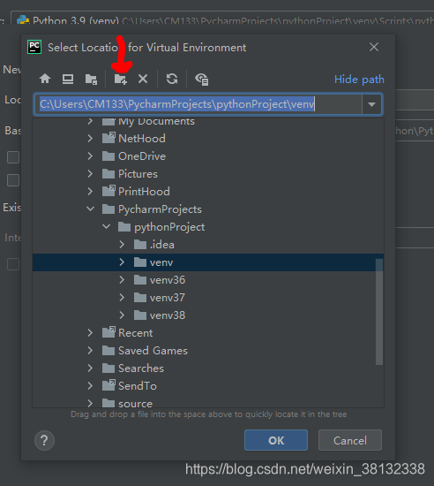Collapse the pythonProject folder
434x486 pixels.
(x=106, y=226)
